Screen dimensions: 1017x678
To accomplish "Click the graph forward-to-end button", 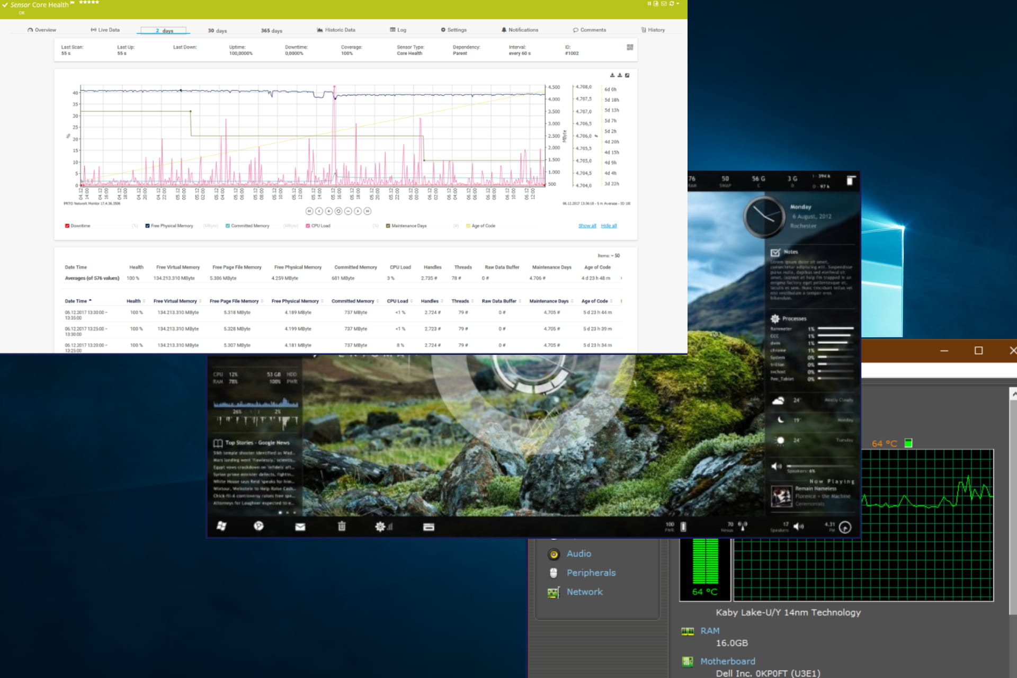I will coord(367,211).
